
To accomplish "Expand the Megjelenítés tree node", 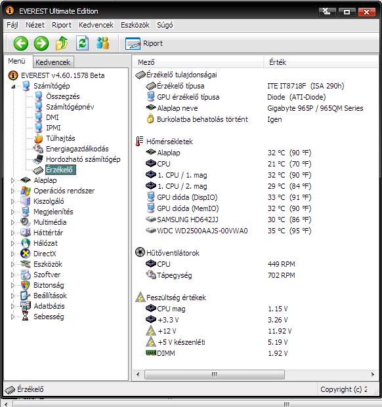I will (12, 212).
